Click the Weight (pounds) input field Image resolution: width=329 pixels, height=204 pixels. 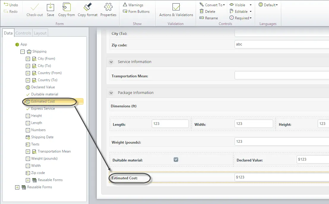tap(282, 142)
